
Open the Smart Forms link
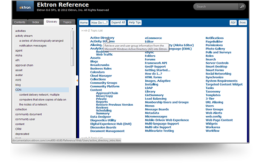[x=215, y=70]
